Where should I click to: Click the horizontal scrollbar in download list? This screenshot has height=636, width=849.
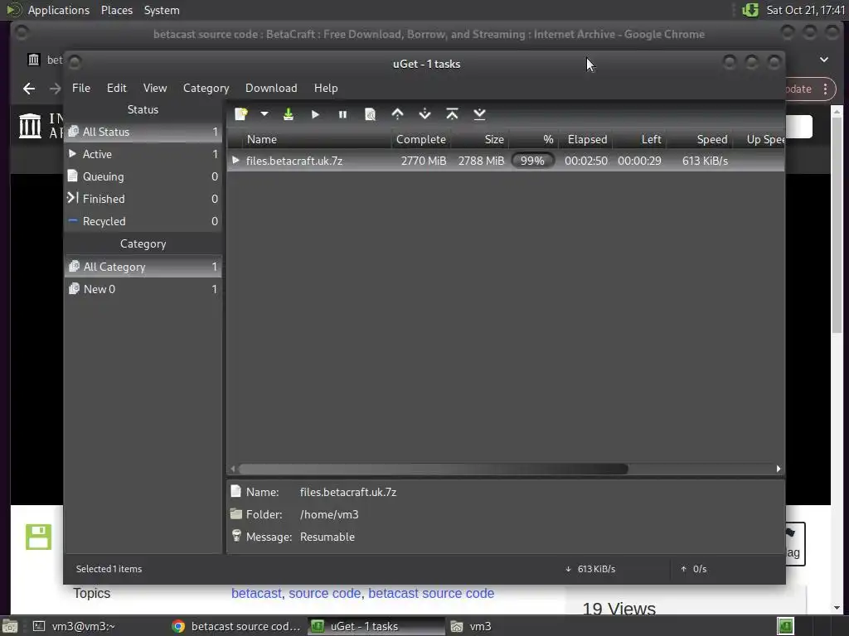(x=433, y=469)
